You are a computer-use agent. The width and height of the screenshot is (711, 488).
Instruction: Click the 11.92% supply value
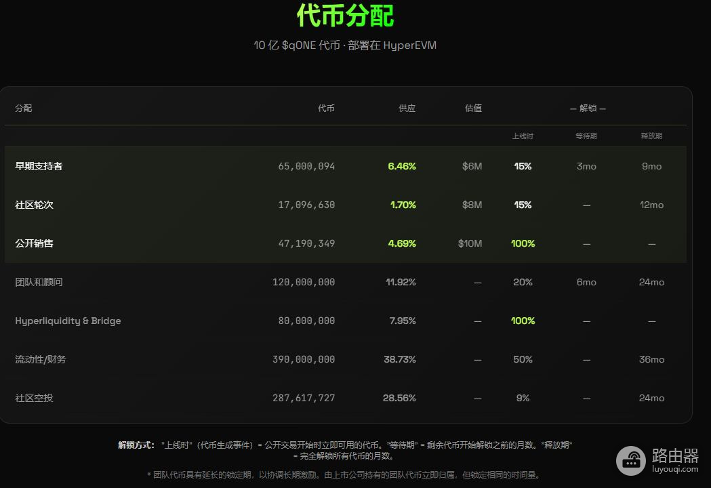pos(401,282)
